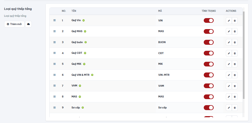Delete row number 8 using trash icon

tap(235, 97)
